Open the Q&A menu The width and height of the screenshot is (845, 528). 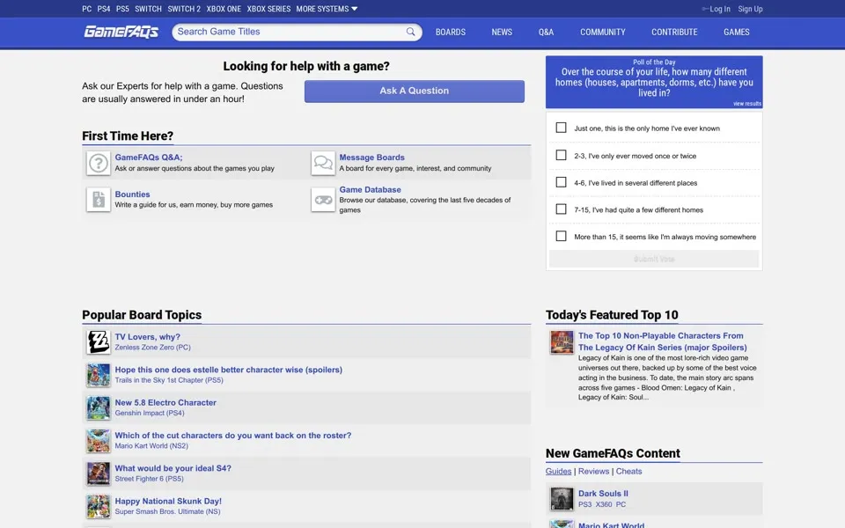click(546, 33)
